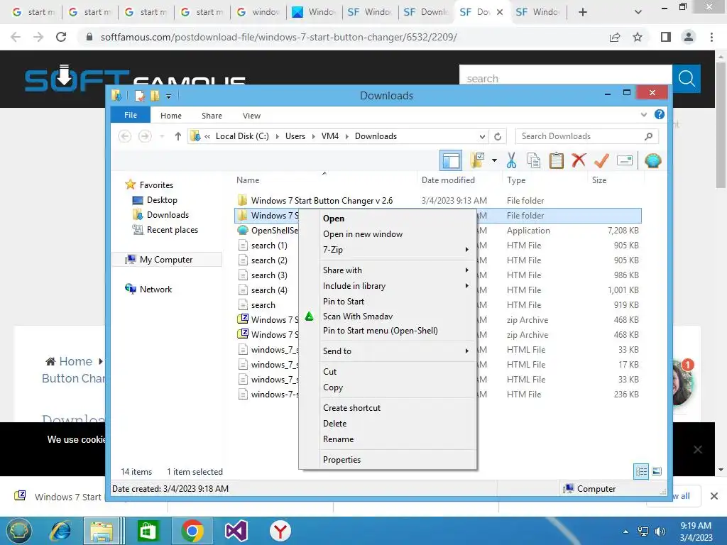The image size is (727, 545).
Task: Click the Rename icon in Explorer toolbar
Action: click(625, 160)
